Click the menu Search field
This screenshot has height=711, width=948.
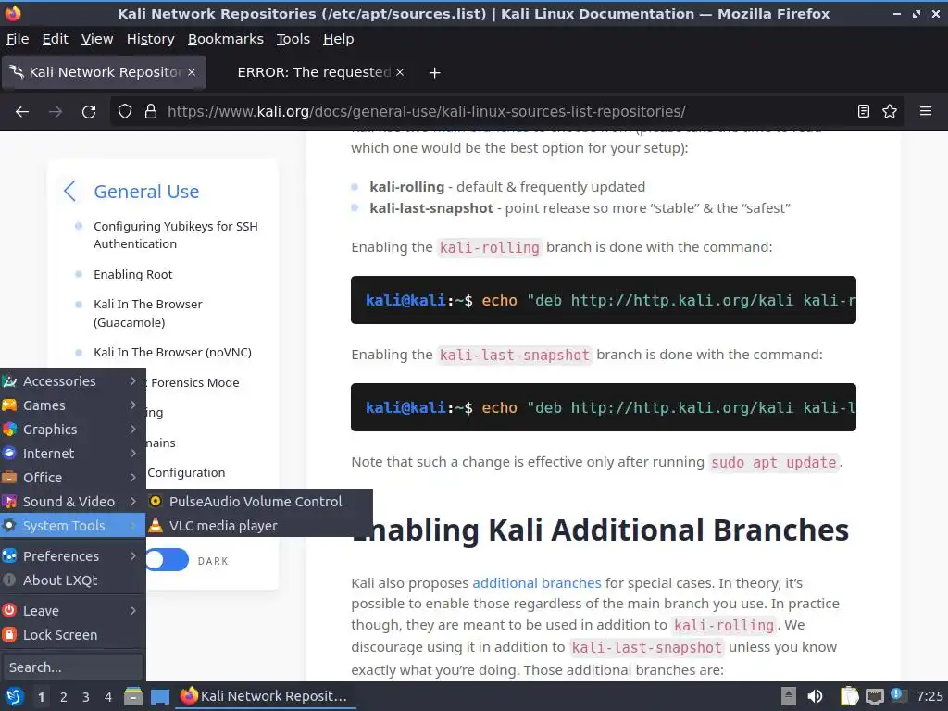(x=72, y=667)
